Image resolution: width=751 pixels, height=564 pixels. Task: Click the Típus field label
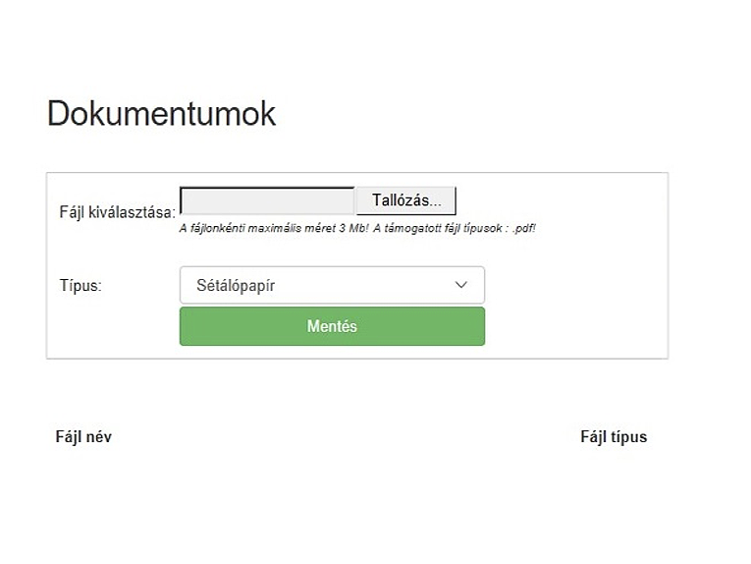tap(80, 286)
